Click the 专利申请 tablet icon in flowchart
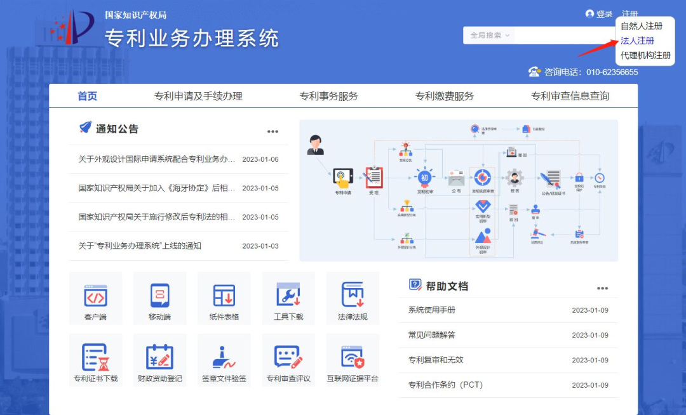The image size is (686, 415). pyautogui.click(x=343, y=178)
